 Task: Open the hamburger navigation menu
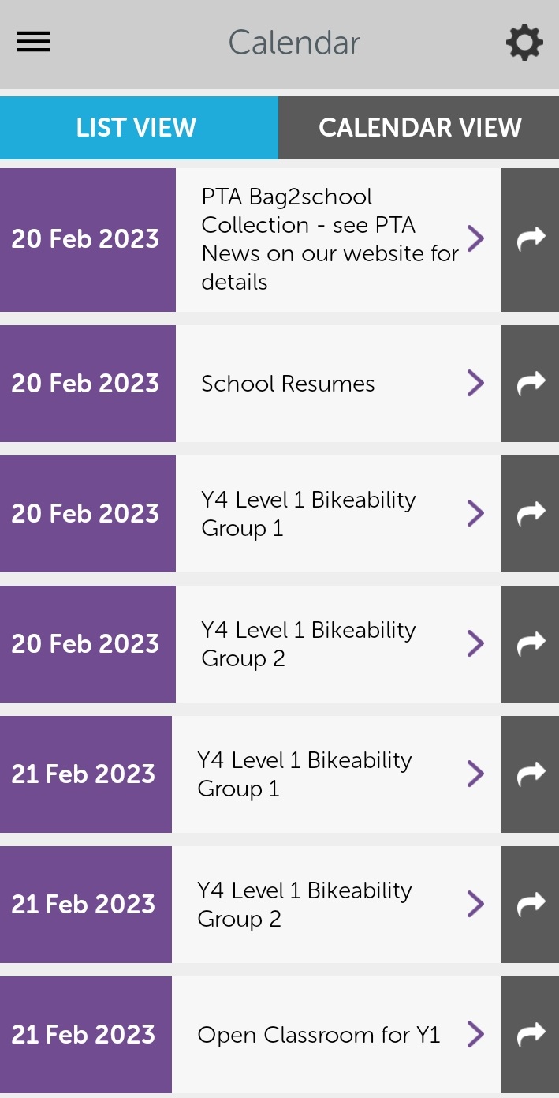[x=33, y=42]
